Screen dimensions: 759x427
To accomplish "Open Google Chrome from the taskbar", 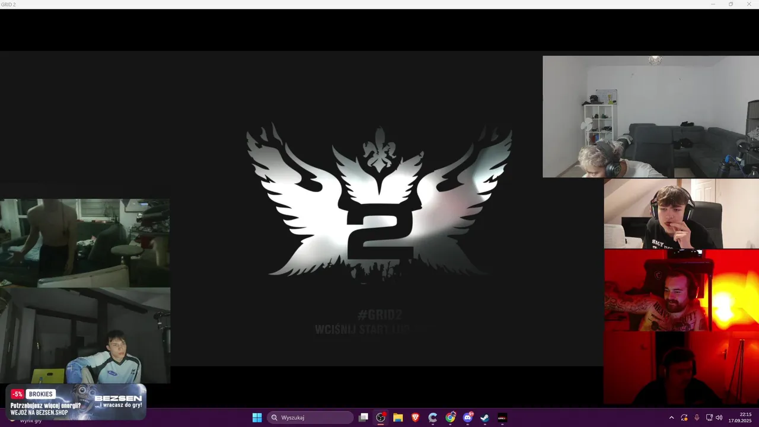I will coord(451,418).
